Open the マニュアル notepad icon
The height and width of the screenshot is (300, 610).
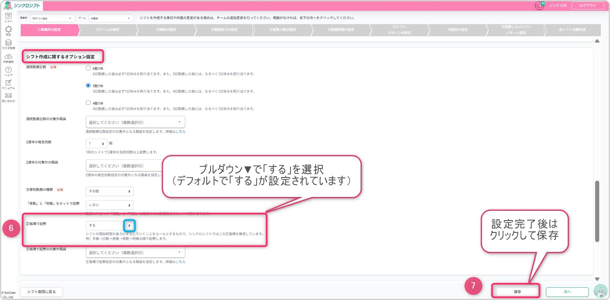pos(8,83)
